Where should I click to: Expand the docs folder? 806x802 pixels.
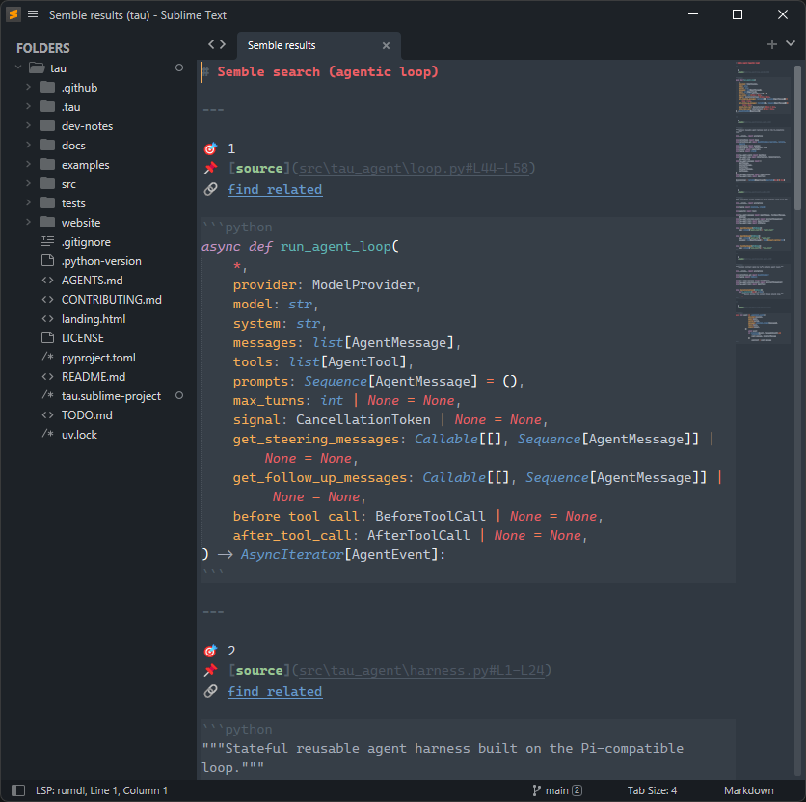point(28,145)
